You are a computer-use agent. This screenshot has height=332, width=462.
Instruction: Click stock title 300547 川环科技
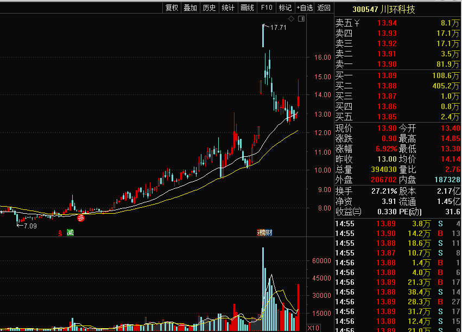coord(384,9)
